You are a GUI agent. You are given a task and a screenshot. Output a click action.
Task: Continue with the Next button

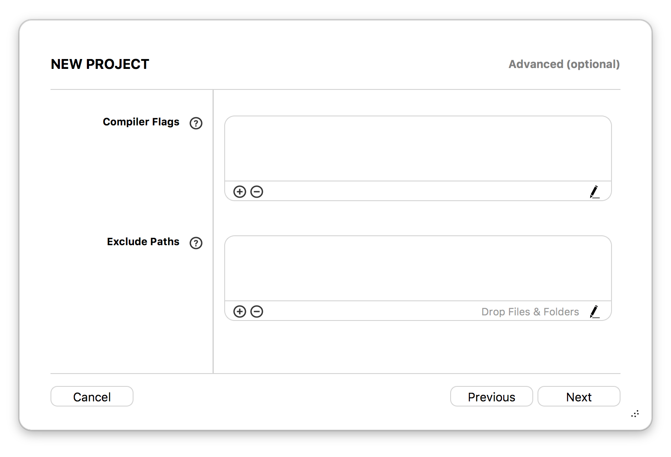[579, 397]
